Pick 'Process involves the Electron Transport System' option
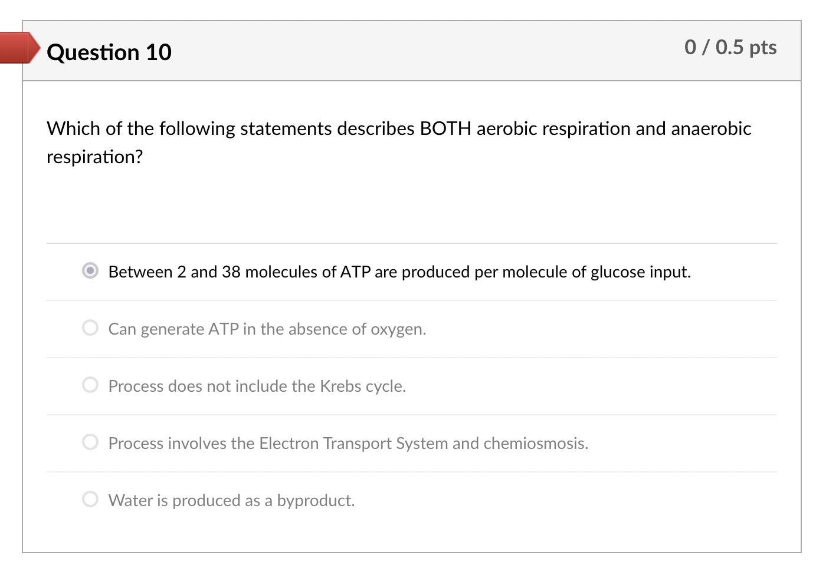The image size is (839, 575). pyautogui.click(x=90, y=442)
